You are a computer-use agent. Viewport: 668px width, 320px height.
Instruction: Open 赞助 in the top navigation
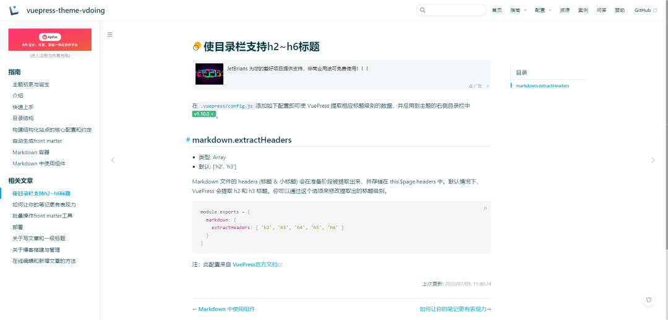[620, 11]
